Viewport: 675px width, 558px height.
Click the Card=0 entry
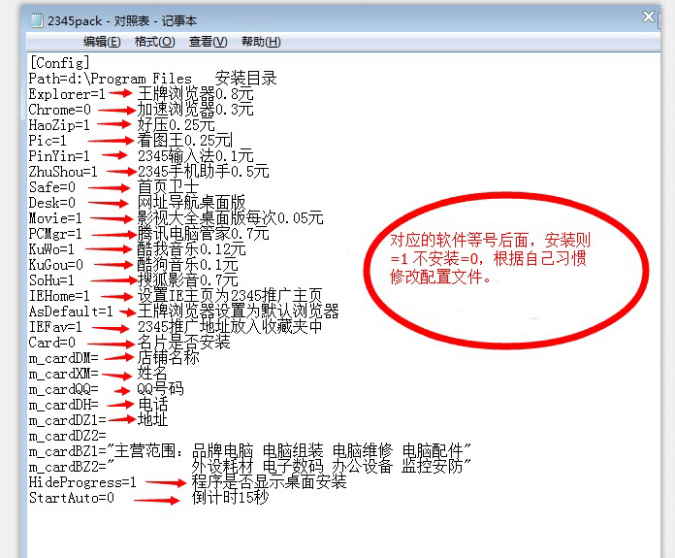click(x=52, y=343)
